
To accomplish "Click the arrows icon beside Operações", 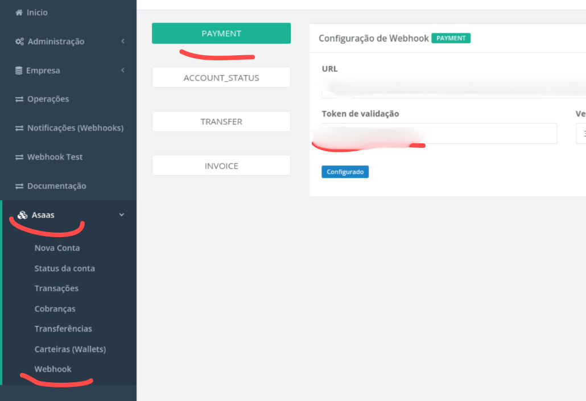I will coord(19,100).
